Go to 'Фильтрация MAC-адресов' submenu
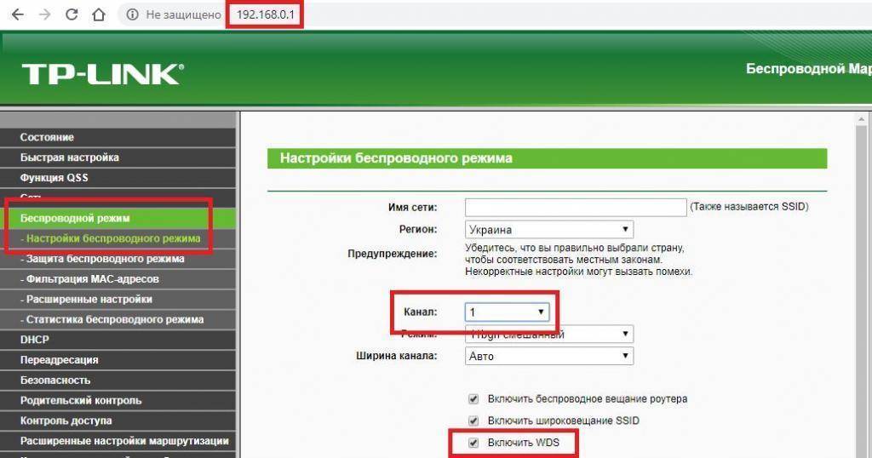 pyautogui.click(x=92, y=279)
